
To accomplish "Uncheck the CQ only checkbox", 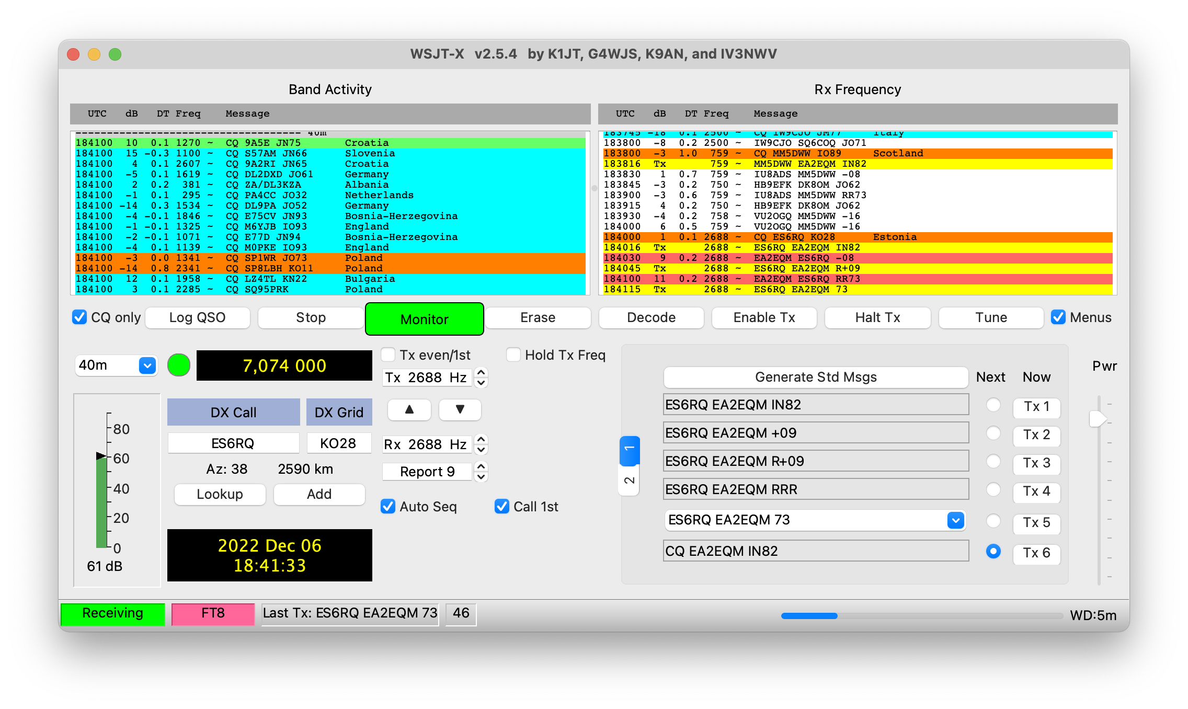I will tap(79, 317).
